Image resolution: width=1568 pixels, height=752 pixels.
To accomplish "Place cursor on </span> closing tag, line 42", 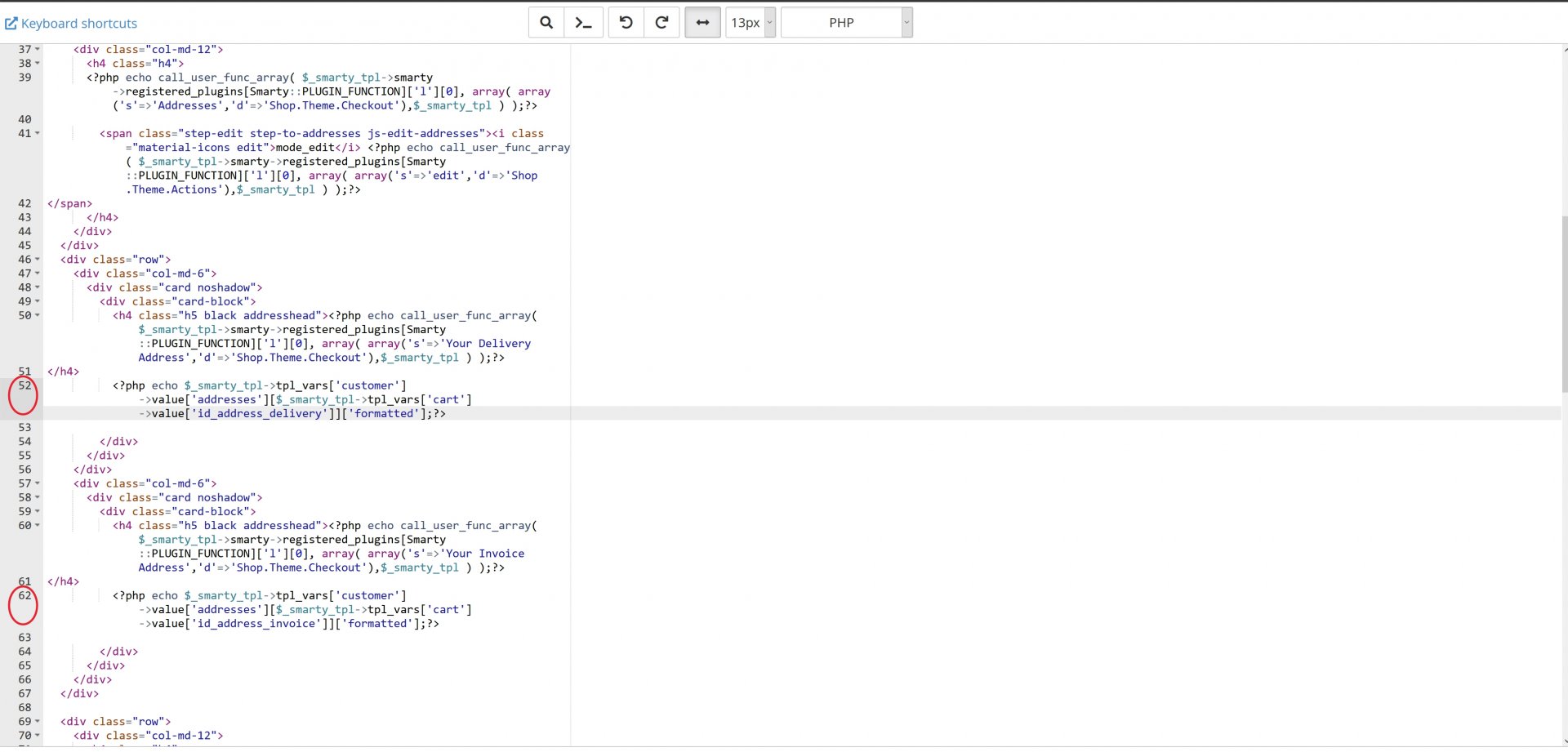I will click(70, 204).
